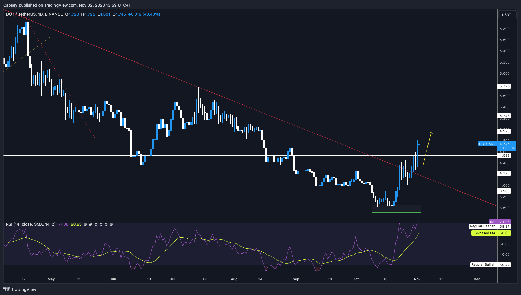Click the Regular Bullish label tag

point(483,265)
